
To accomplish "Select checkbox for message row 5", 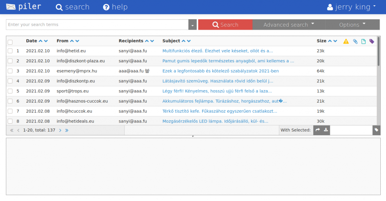I will (x=10, y=91).
